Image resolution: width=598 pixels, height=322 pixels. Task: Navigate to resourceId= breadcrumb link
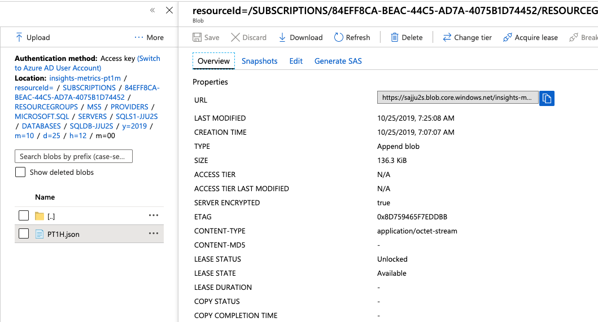[34, 87]
